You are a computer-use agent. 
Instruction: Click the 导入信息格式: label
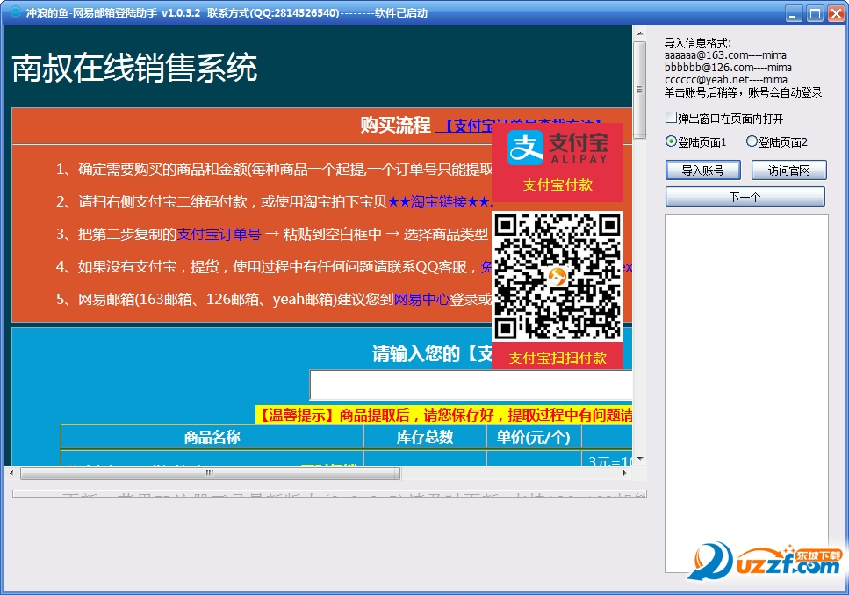tap(698, 43)
